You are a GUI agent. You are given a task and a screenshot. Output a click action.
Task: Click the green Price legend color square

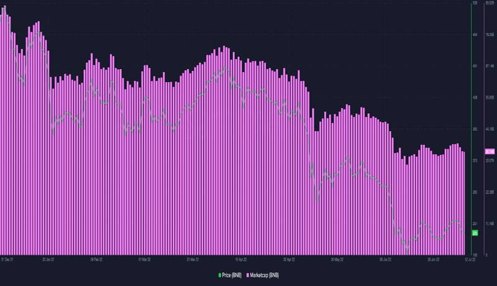point(220,275)
